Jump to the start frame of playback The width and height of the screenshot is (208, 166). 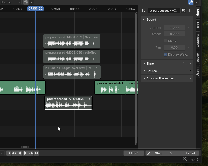[x=9, y=153]
